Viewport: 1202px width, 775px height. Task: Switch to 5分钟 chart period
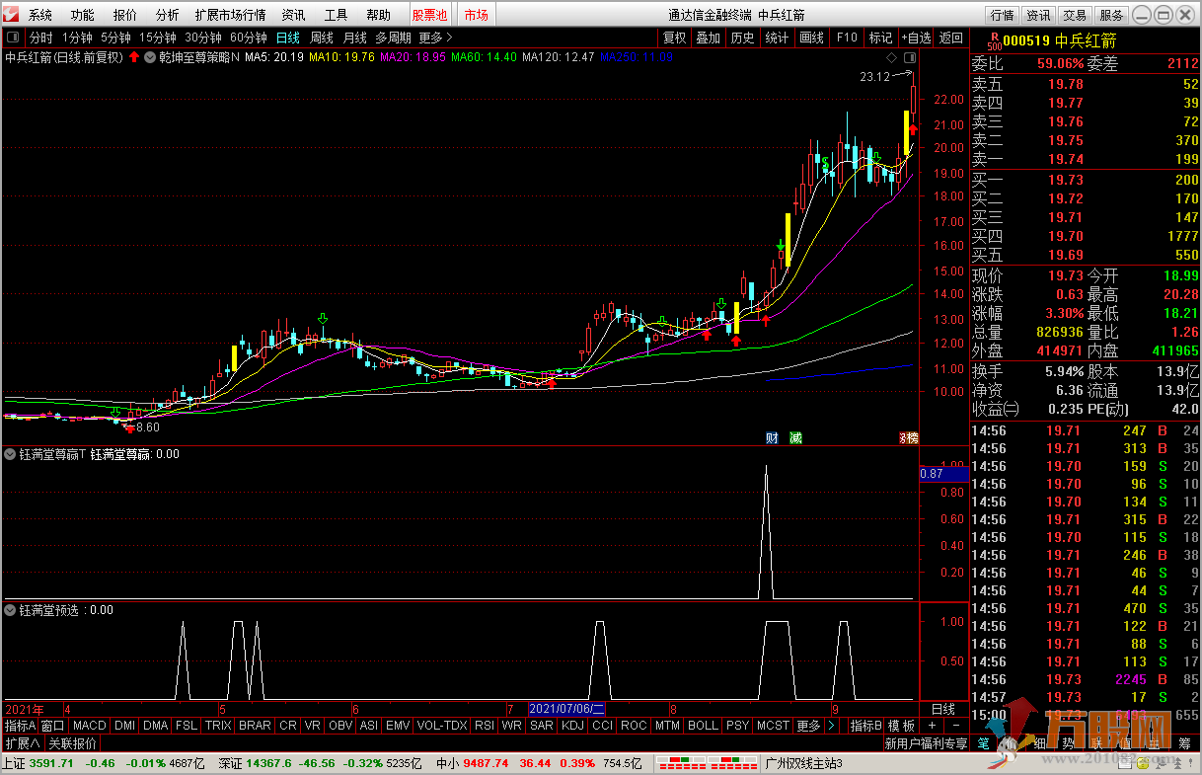point(115,38)
